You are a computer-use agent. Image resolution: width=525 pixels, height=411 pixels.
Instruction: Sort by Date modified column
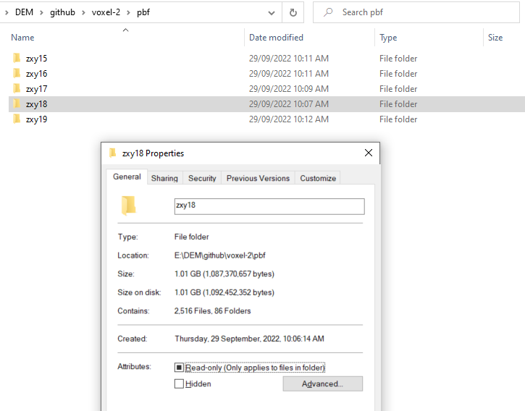click(x=276, y=38)
